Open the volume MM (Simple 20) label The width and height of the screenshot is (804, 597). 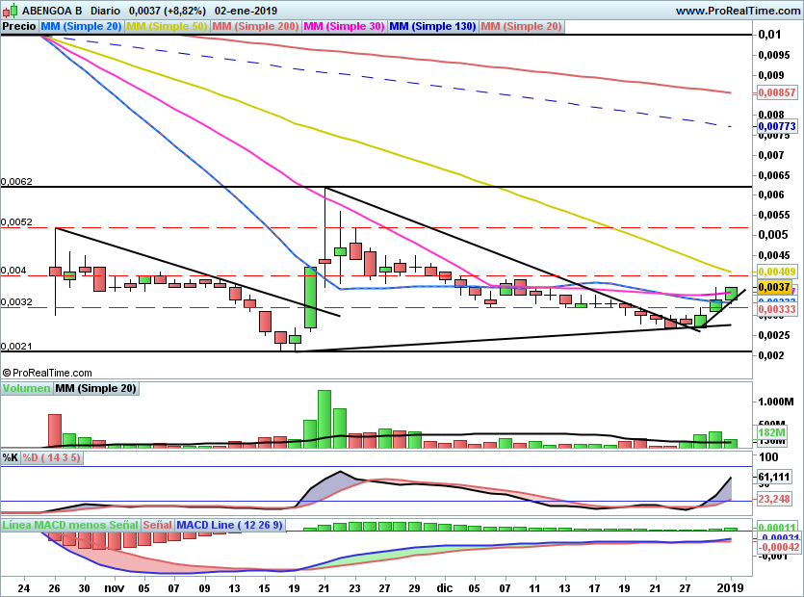point(96,388)
